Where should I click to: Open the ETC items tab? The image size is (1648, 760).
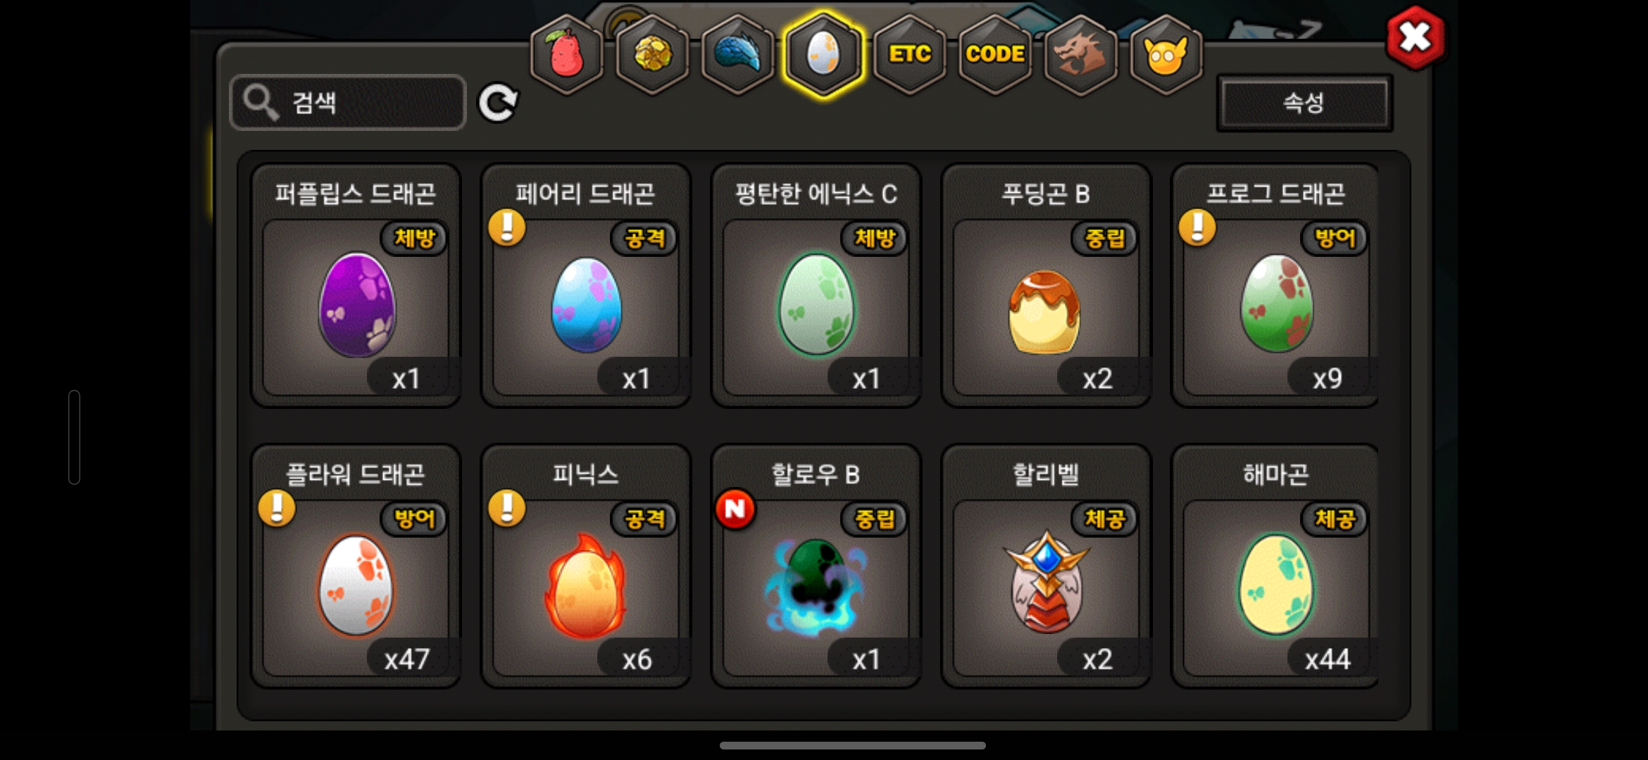point(909,55)
